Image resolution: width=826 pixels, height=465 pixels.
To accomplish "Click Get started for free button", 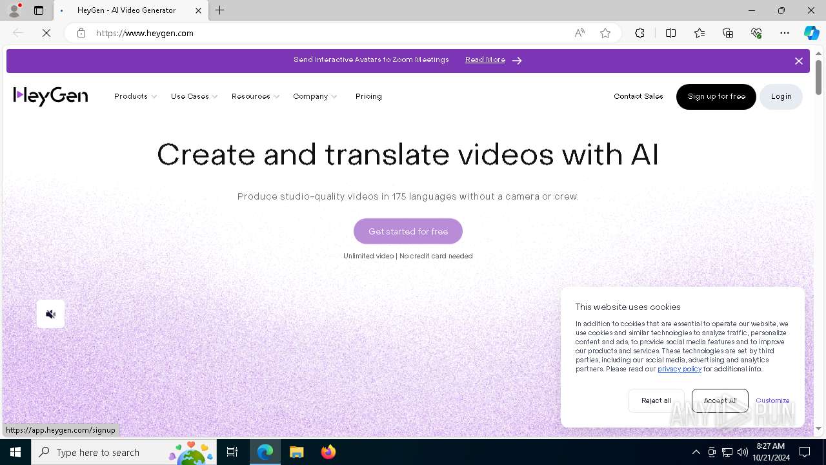I will pos(408,231).
